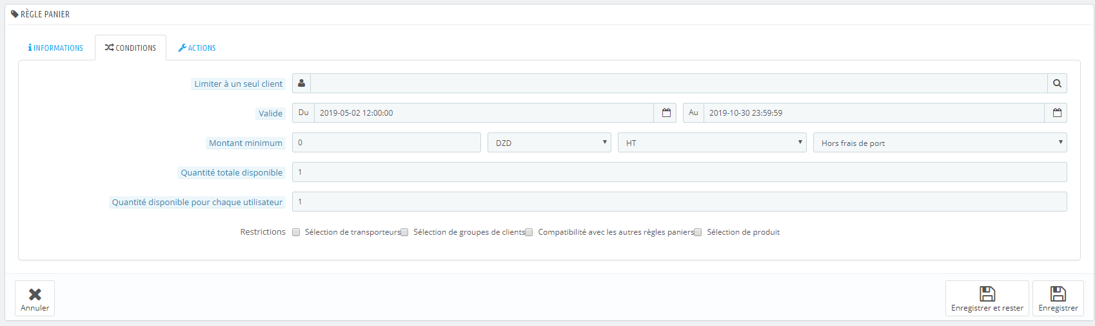Select the Conditions tab

point(131,48)
